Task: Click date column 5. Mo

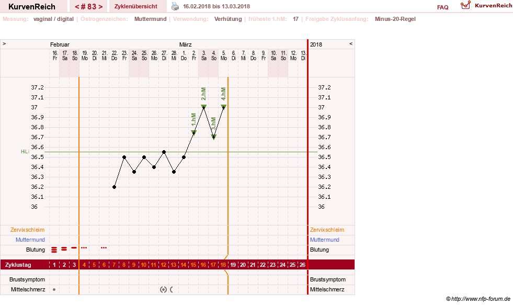Action: [x=224, y=55]
